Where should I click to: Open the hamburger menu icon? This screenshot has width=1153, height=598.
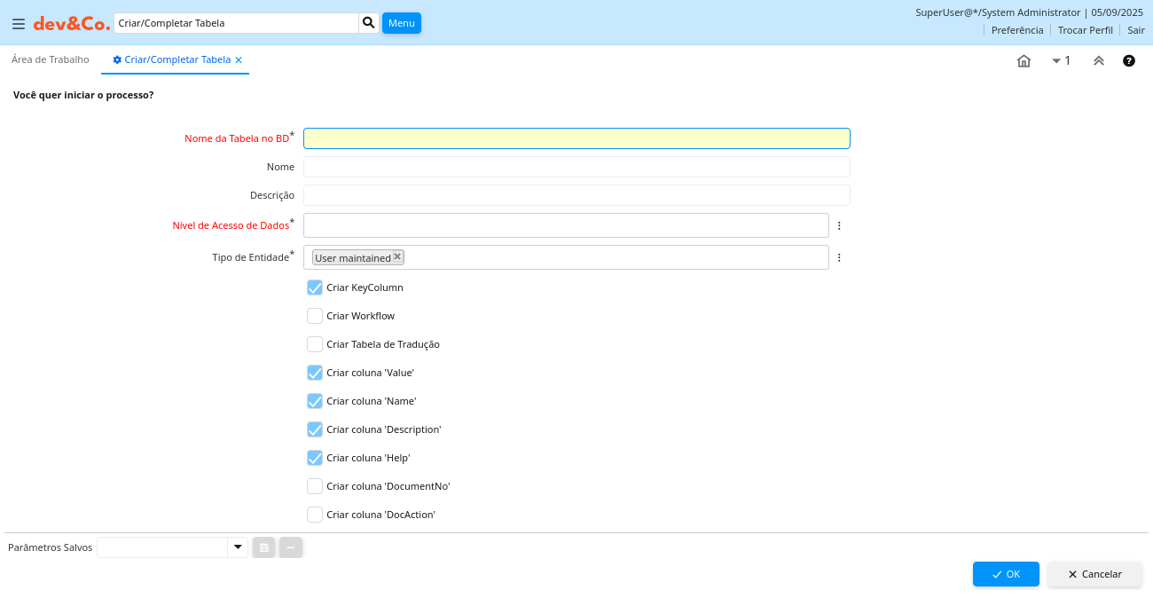18,24
